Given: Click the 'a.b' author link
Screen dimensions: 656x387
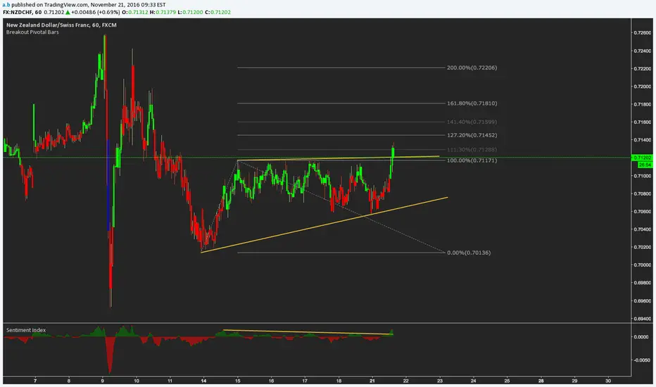Looking at the screenshot, I should (x=6, y=5).
